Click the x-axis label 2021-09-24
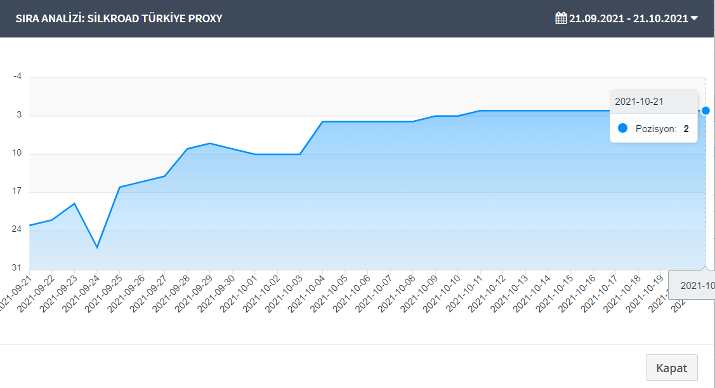Viewport: 715px width, 388px height. pos(81,293)
